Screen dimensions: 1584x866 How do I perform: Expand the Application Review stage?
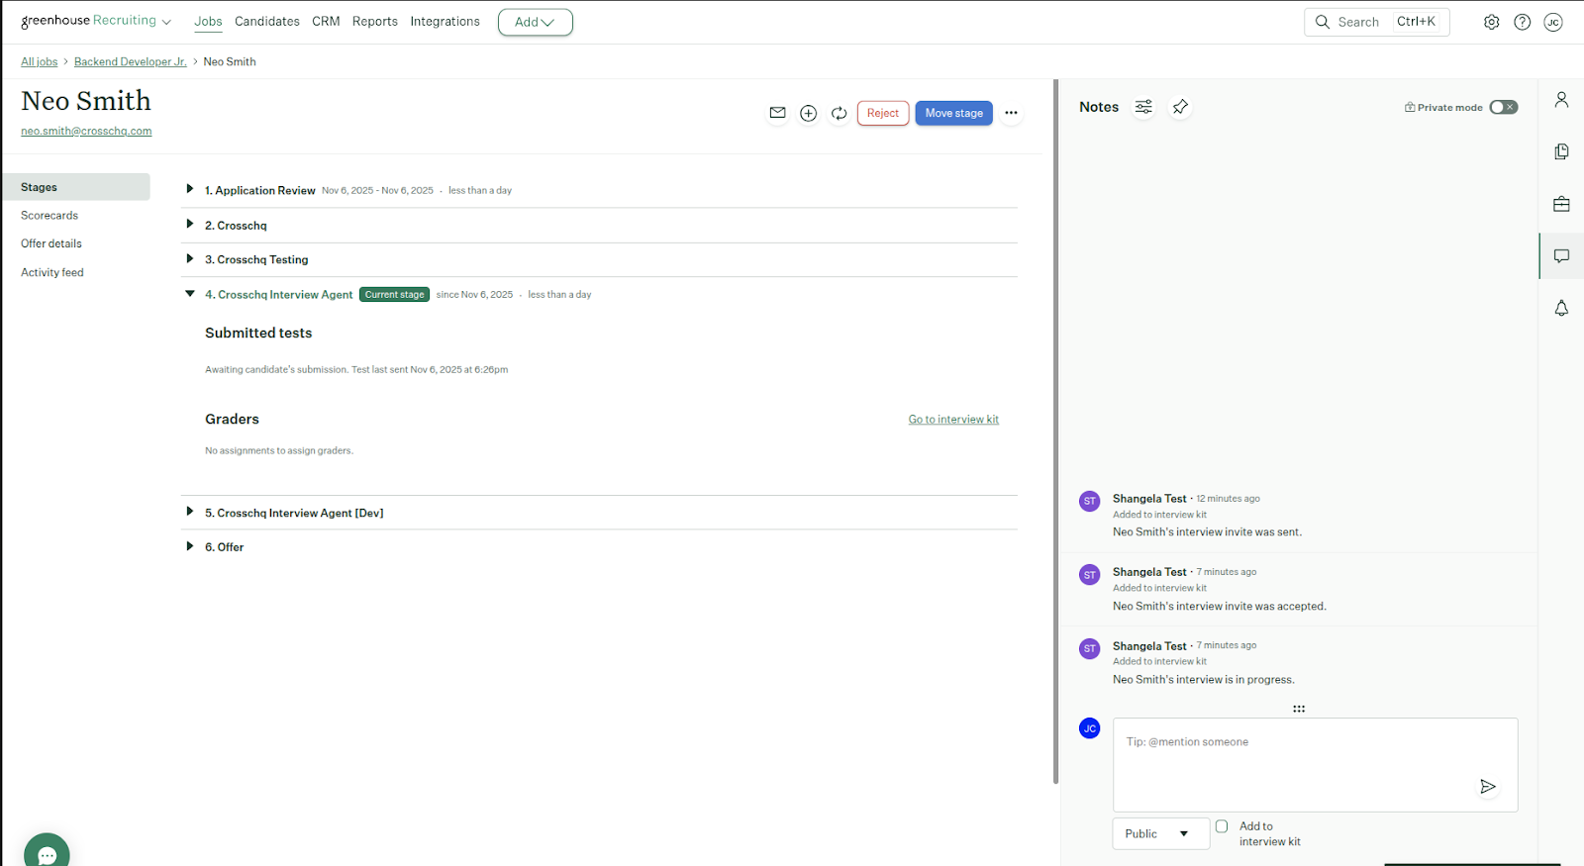190,189
